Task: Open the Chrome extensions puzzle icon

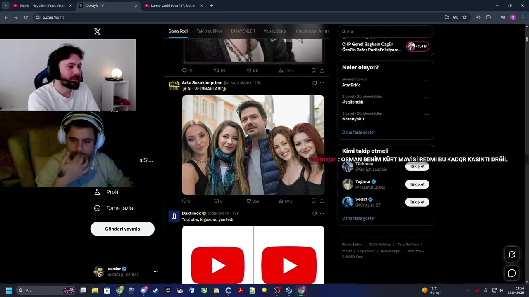Action: coord(488,17)
